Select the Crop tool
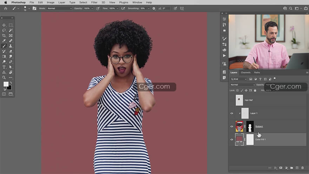 click(4, 36)
